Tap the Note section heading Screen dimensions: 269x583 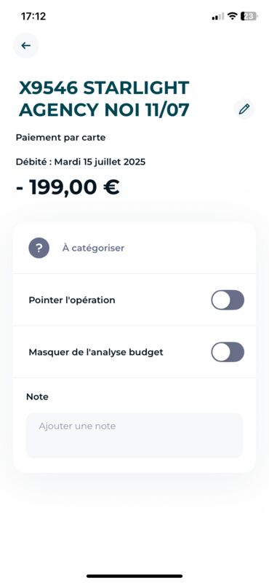pos(37,396)
